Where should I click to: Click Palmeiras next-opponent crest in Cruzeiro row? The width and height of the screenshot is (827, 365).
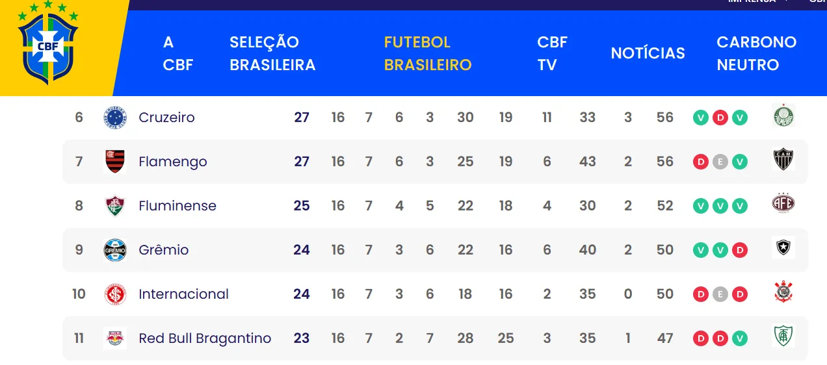tap(783, 116)
